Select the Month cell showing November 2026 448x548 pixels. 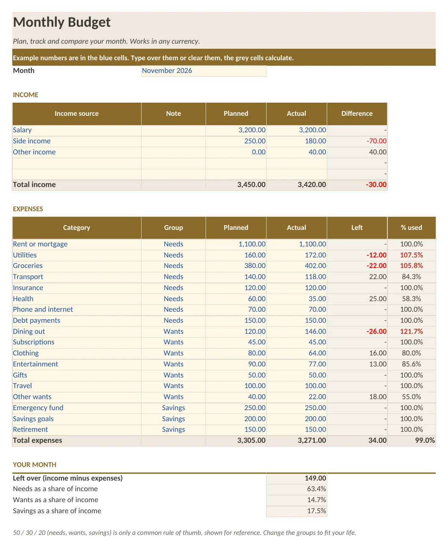coord(204,71)
